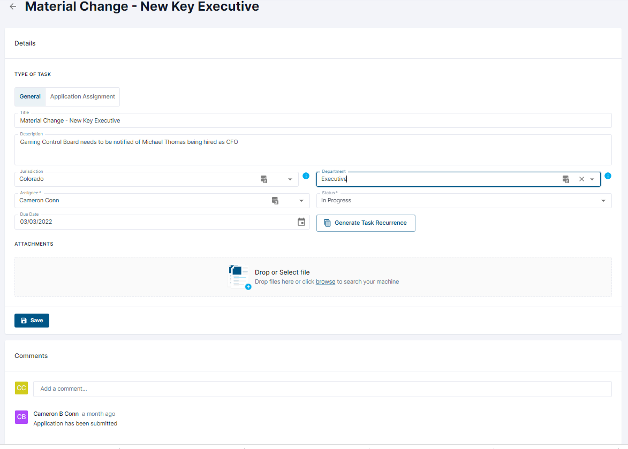Viewport: 628px width, 449px height.
Task: Open the info tooltip beside the Department field
Action: 608,176
